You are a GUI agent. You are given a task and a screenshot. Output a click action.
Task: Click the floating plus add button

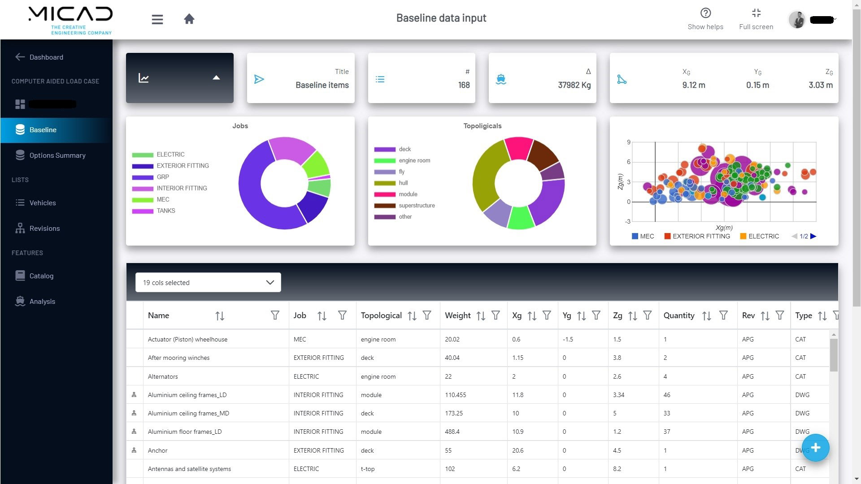coord(815,448)
